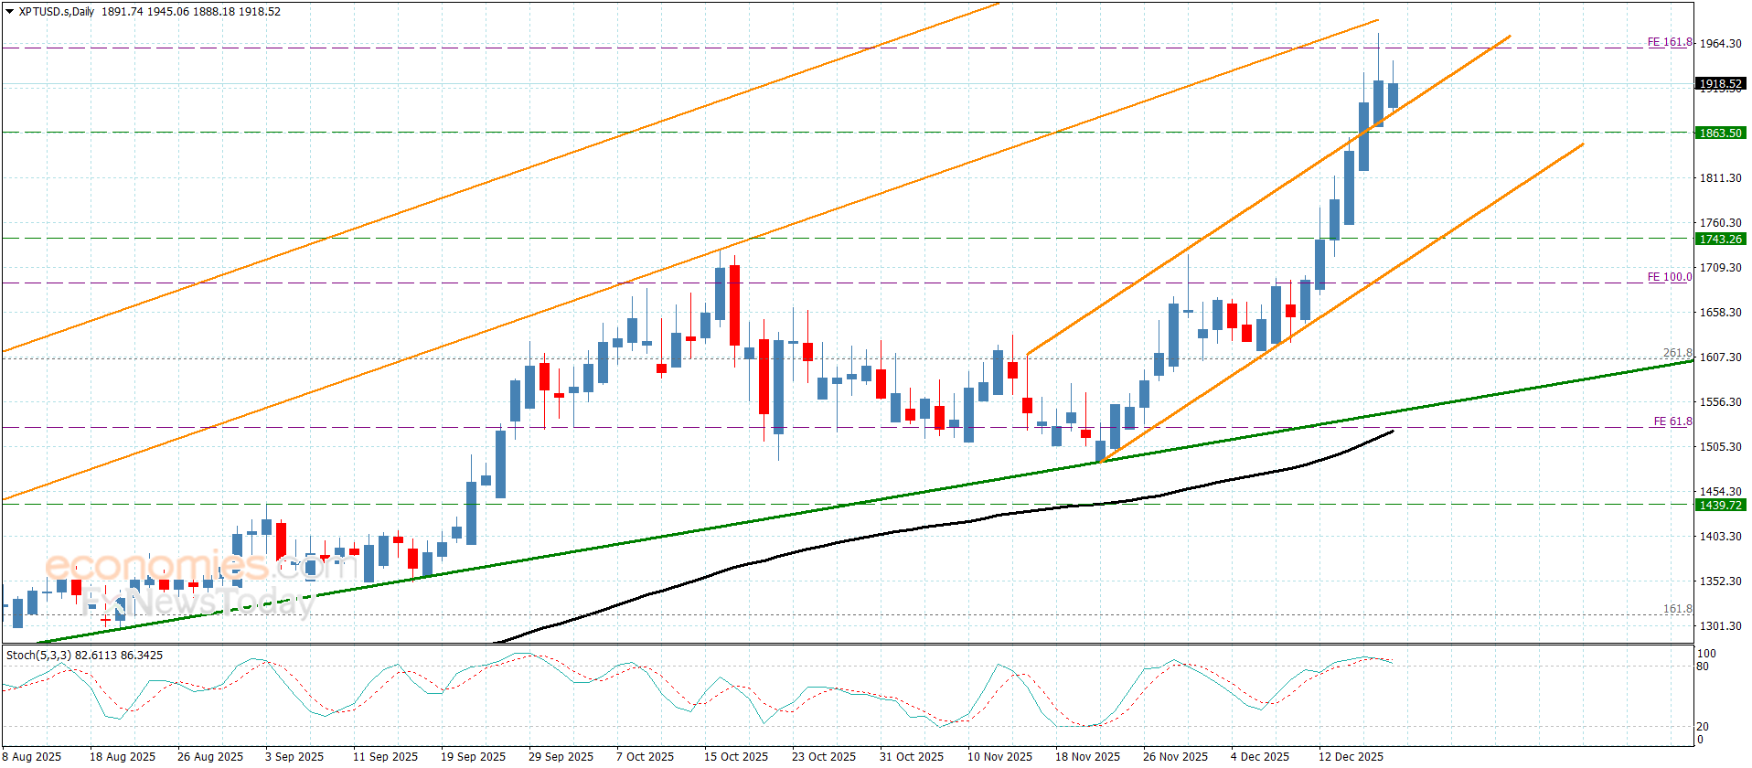Click the 11 Sep 2025 date label
Screen dimensions: 1752x768
(385, 757)
